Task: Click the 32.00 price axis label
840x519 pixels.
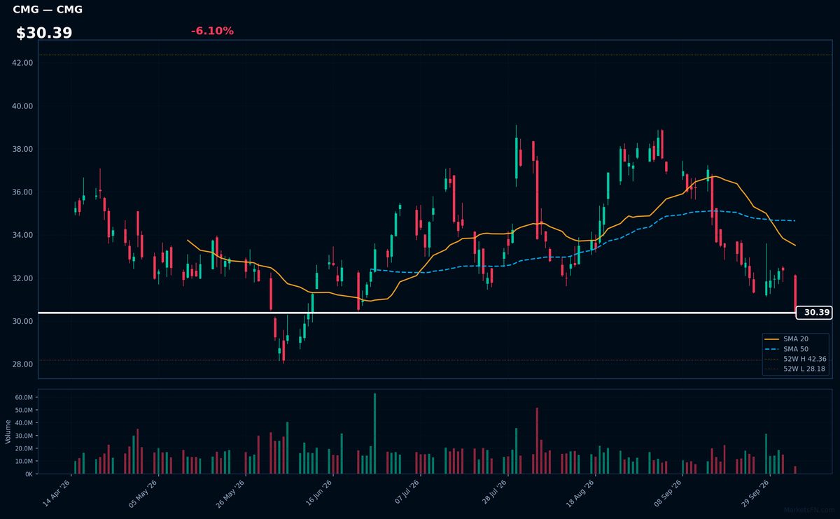Action: tap(23, 278)
